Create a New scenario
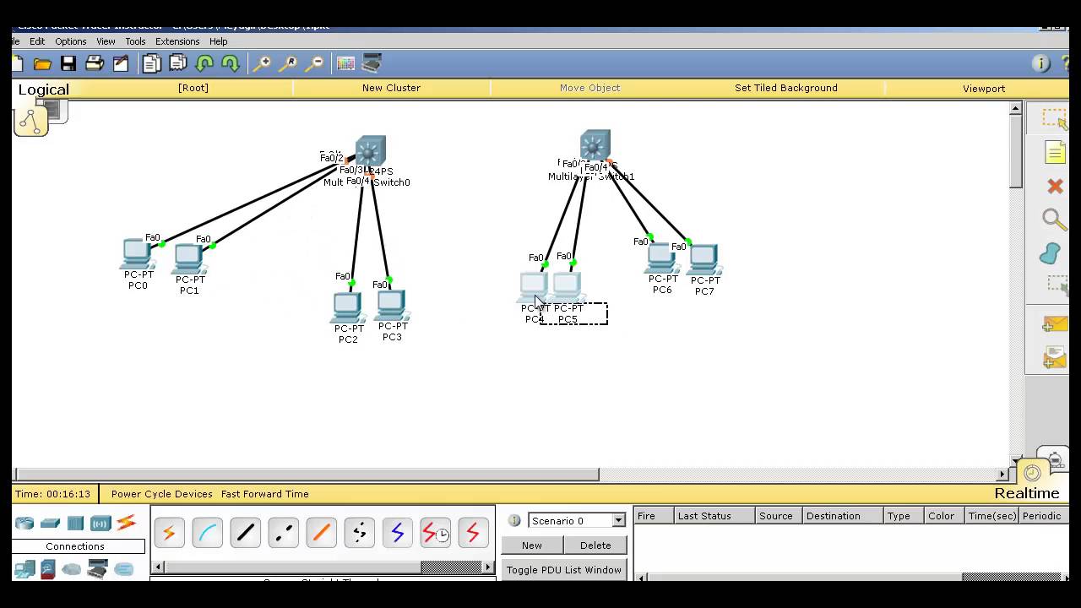 tap(532, 546)
